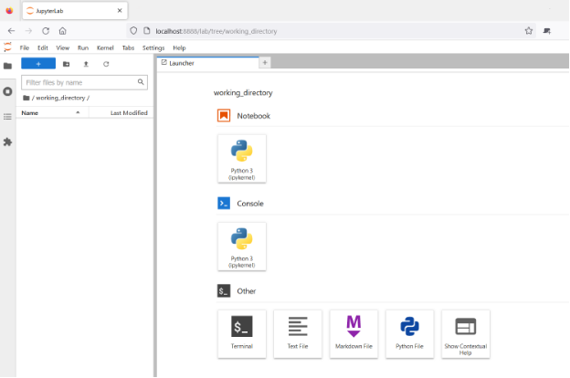Create a new Python File

point(409,333)
